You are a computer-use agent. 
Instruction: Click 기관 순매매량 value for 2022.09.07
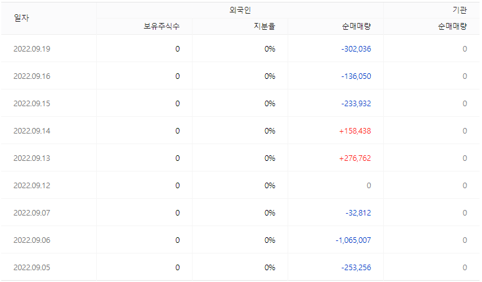click(x=465, y=213)
